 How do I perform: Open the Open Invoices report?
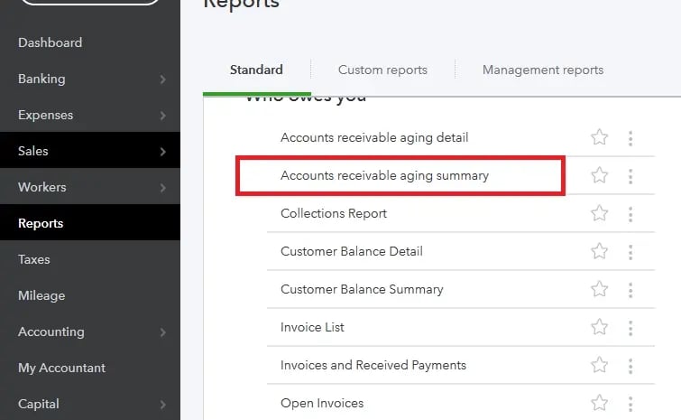[x=322, y=403]
